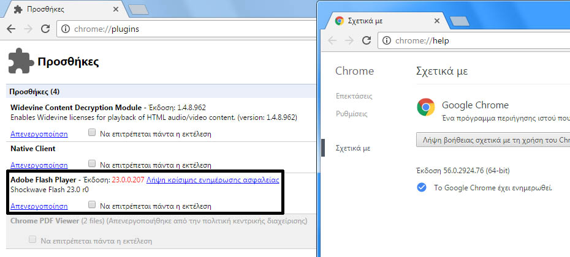570x257 pixels.
Task: Click Native Client plugin title
Action: tap(33, 149)
